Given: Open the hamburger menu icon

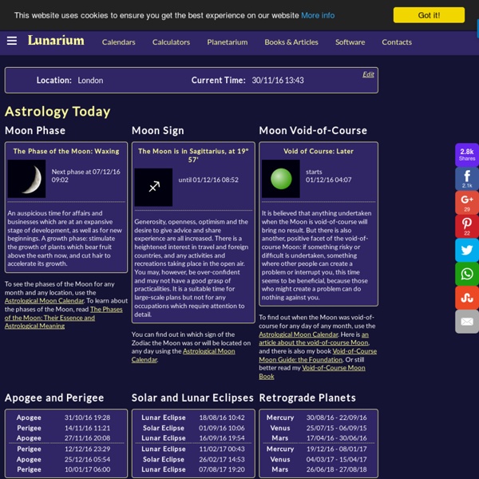Looking at the screenshot, I should (x=11, y=42).
